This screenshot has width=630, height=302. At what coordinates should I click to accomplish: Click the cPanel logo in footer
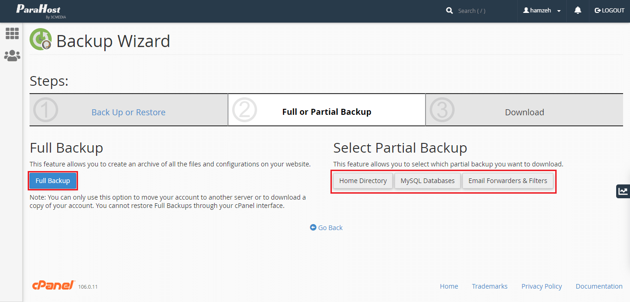tap(54, 285)
